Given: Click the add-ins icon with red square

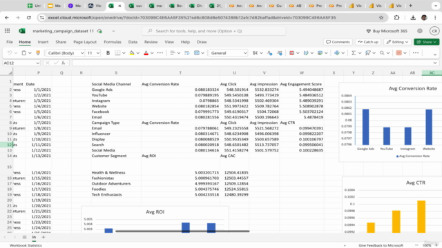Looking at the screenshot, I should (x=398, y=53).
